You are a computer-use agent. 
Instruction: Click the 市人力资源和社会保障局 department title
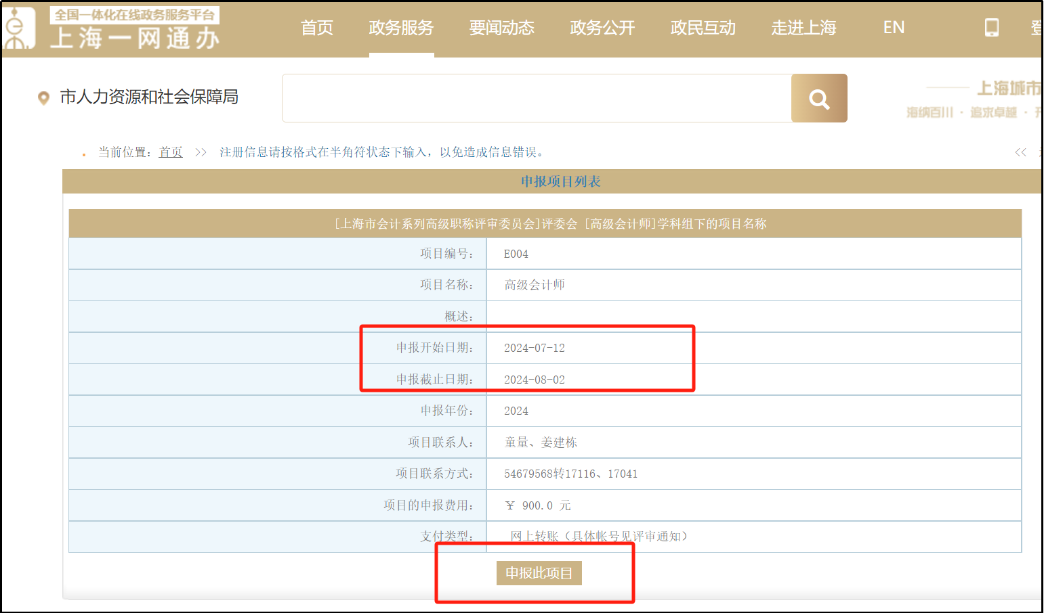149,97
